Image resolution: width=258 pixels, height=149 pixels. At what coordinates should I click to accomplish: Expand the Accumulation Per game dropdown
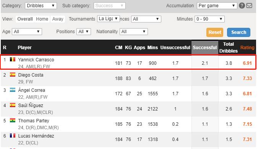point(217,6)
